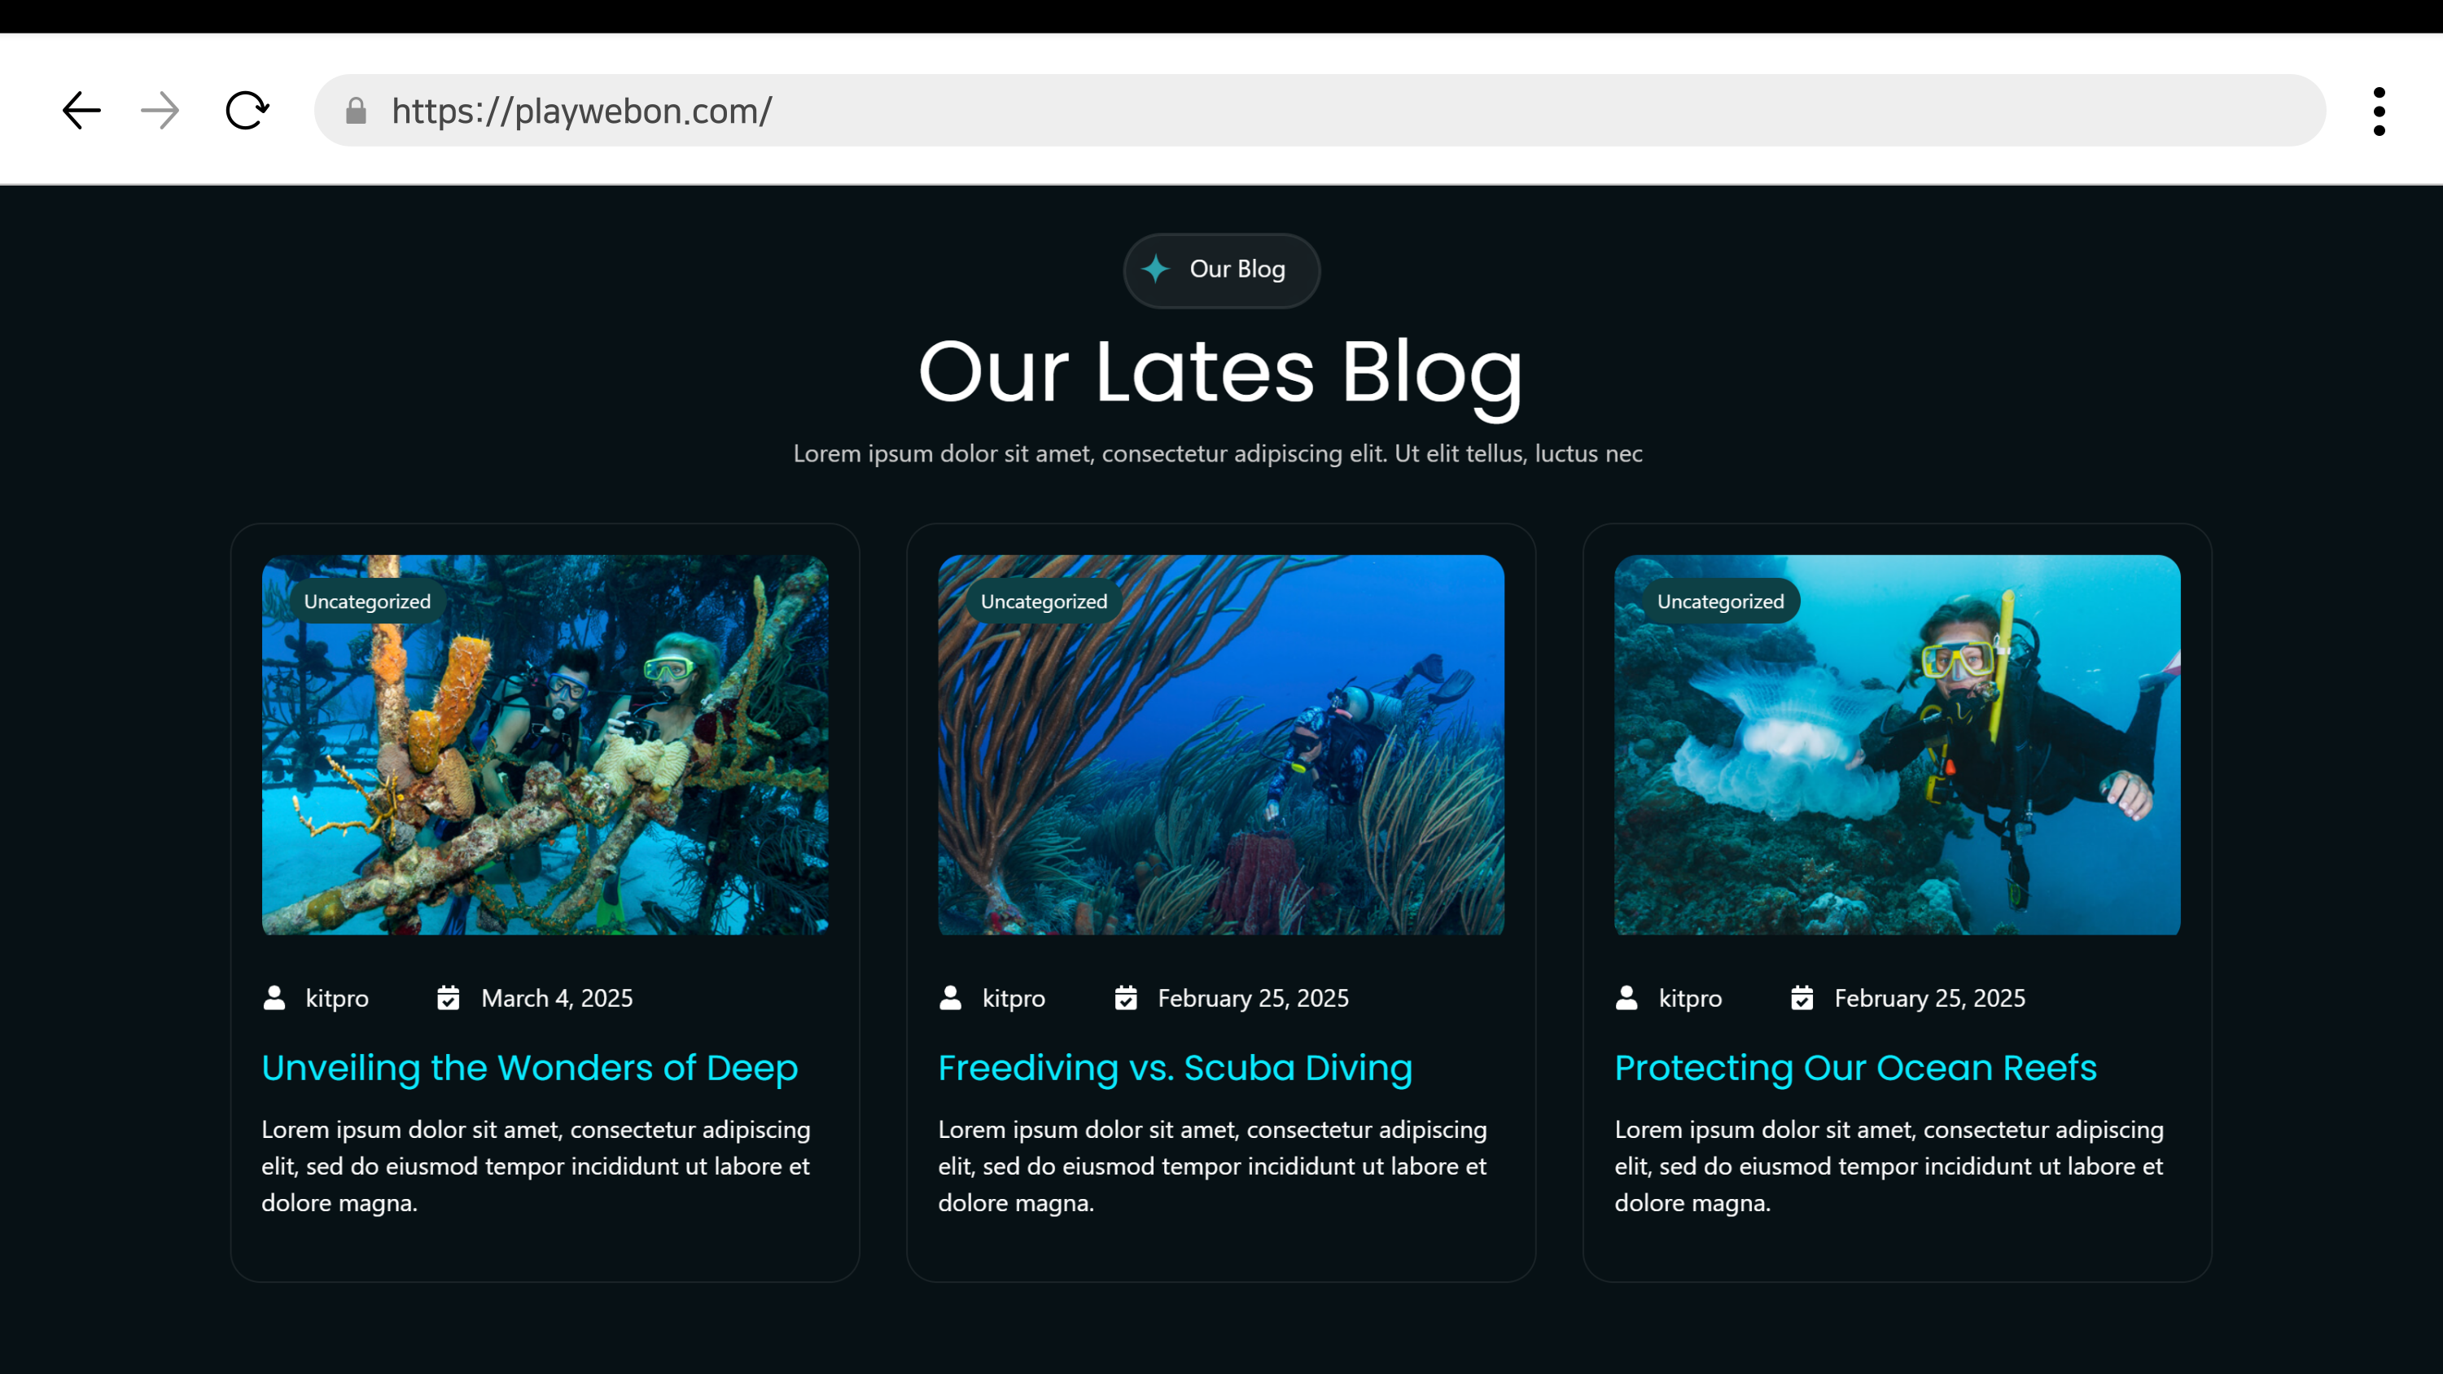Click the author icon on first card
The image size is (2443, 1374).
pos(274,998)
